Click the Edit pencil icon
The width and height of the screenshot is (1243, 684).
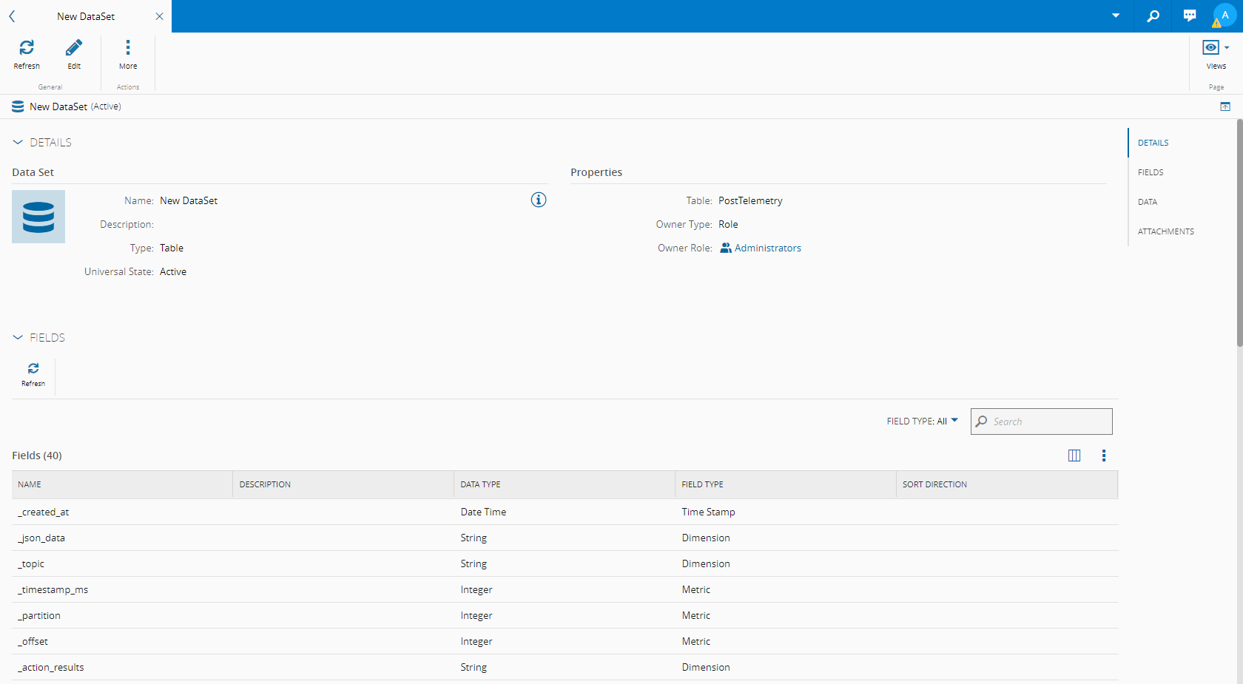point(74,48)
